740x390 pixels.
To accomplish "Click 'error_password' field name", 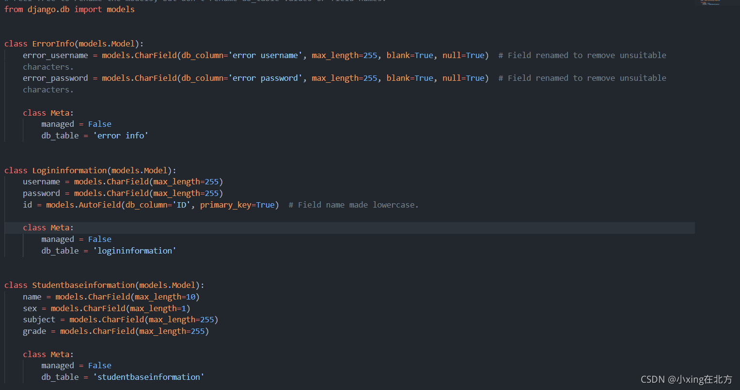I will tap(55, 78).
